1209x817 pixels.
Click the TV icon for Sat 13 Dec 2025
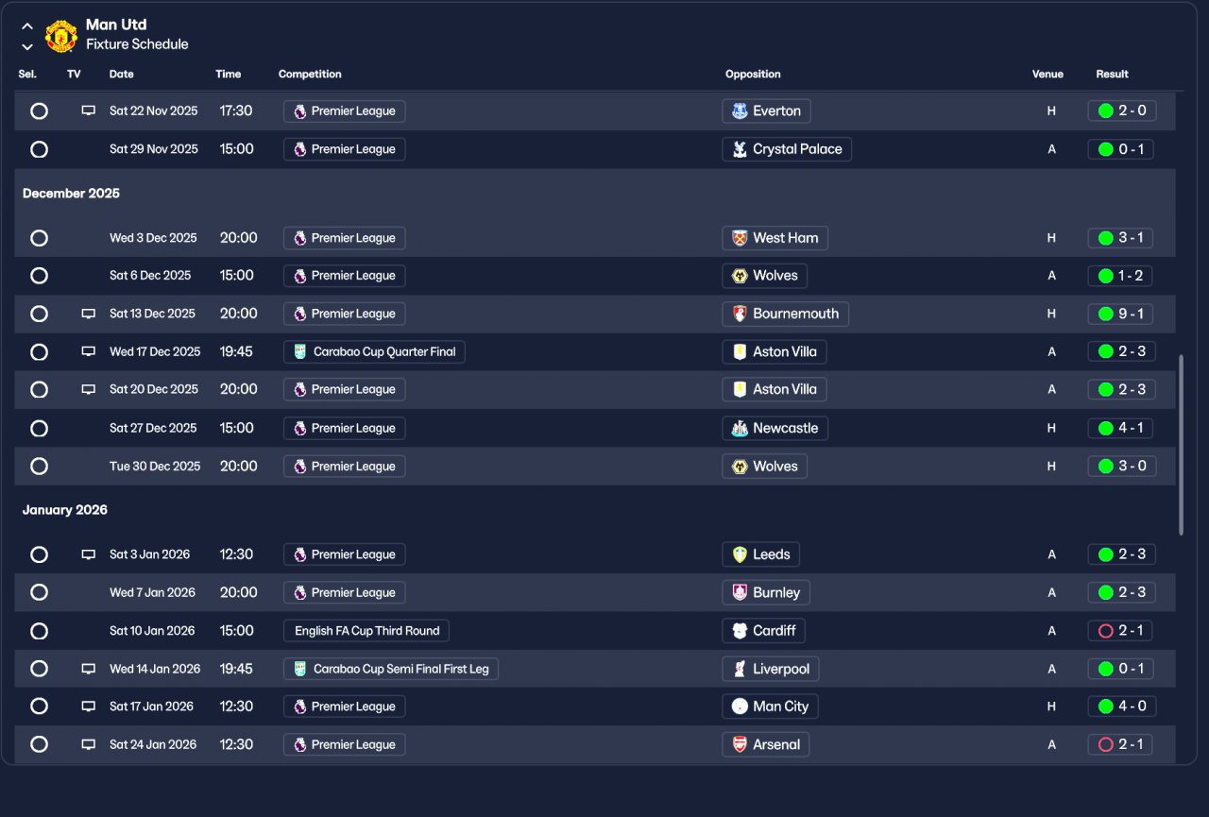(x=88, y=314)
